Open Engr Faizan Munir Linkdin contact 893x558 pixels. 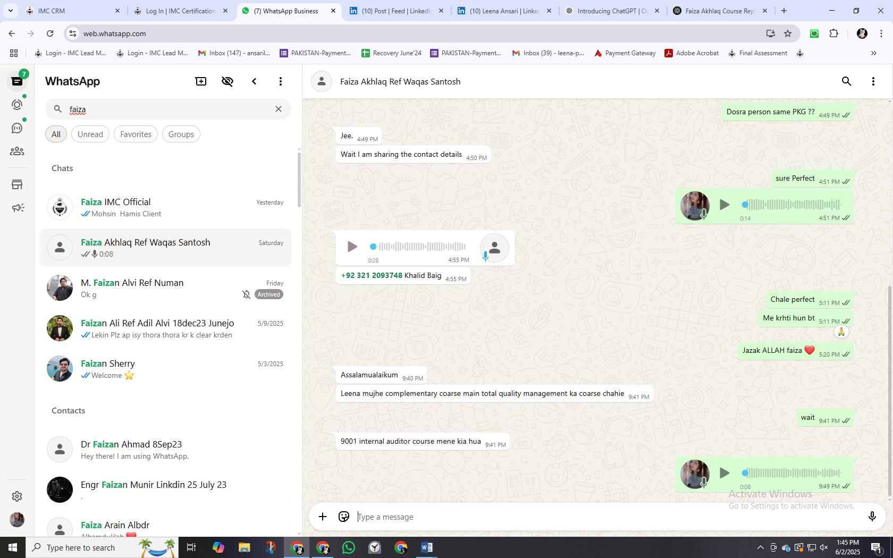pyautogui.click(x=165, y=490)
